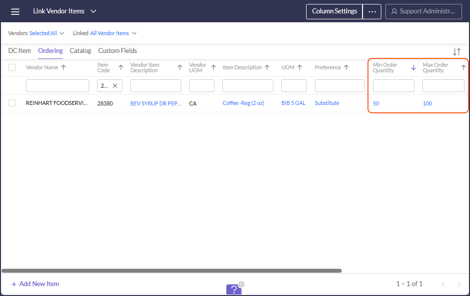Sort by Min Order Quantity arrow
This screenshot has width=470, height=296.
[414, 67]
